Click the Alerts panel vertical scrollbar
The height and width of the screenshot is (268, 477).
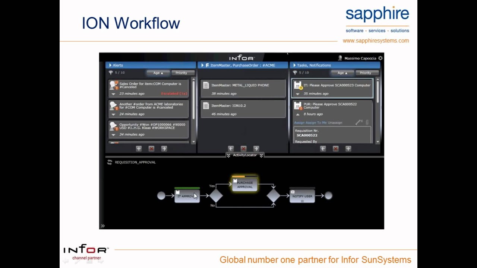(193, 111)
